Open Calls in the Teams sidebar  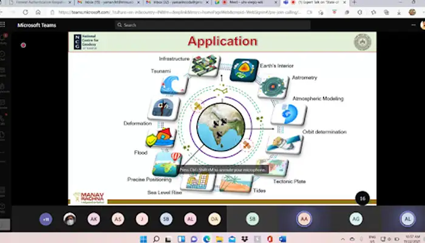coord(4,101)
